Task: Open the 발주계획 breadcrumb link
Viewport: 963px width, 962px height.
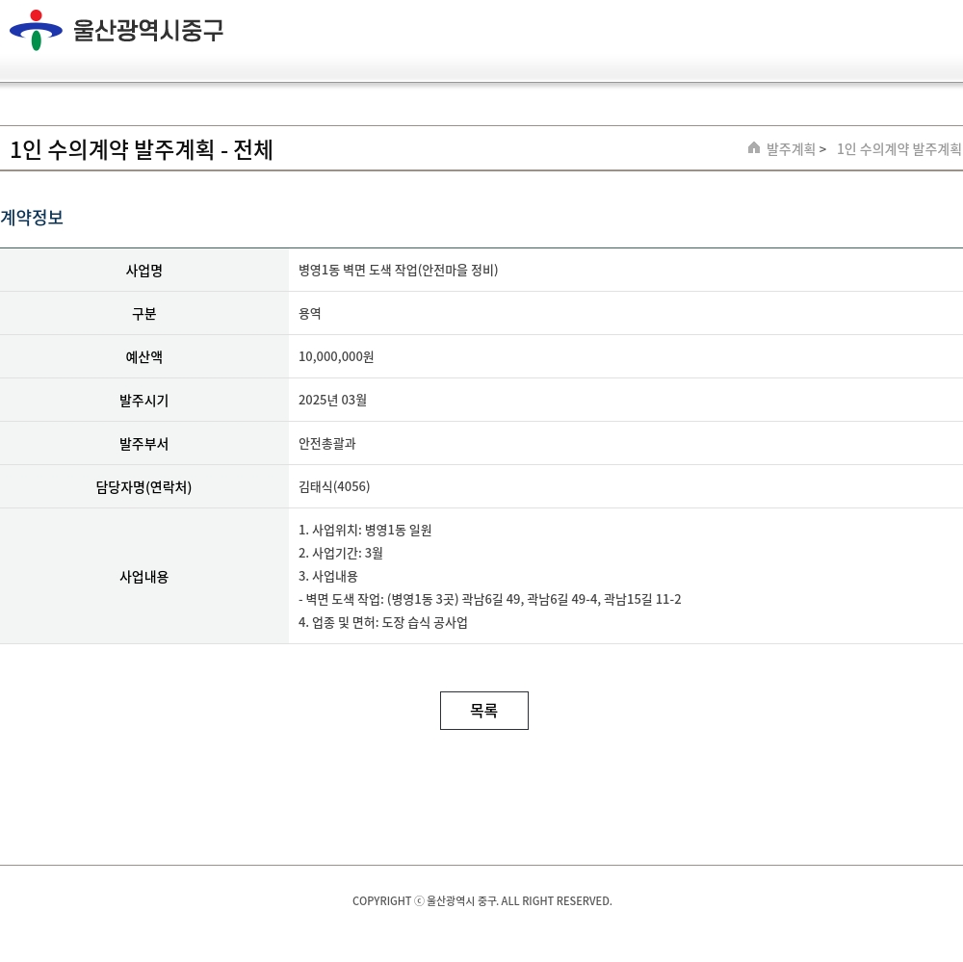Action: pos(791,149)
